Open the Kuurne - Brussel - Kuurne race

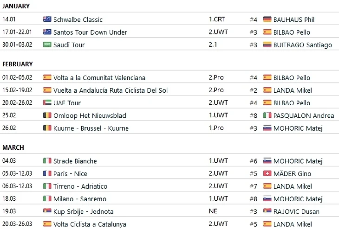91,128
